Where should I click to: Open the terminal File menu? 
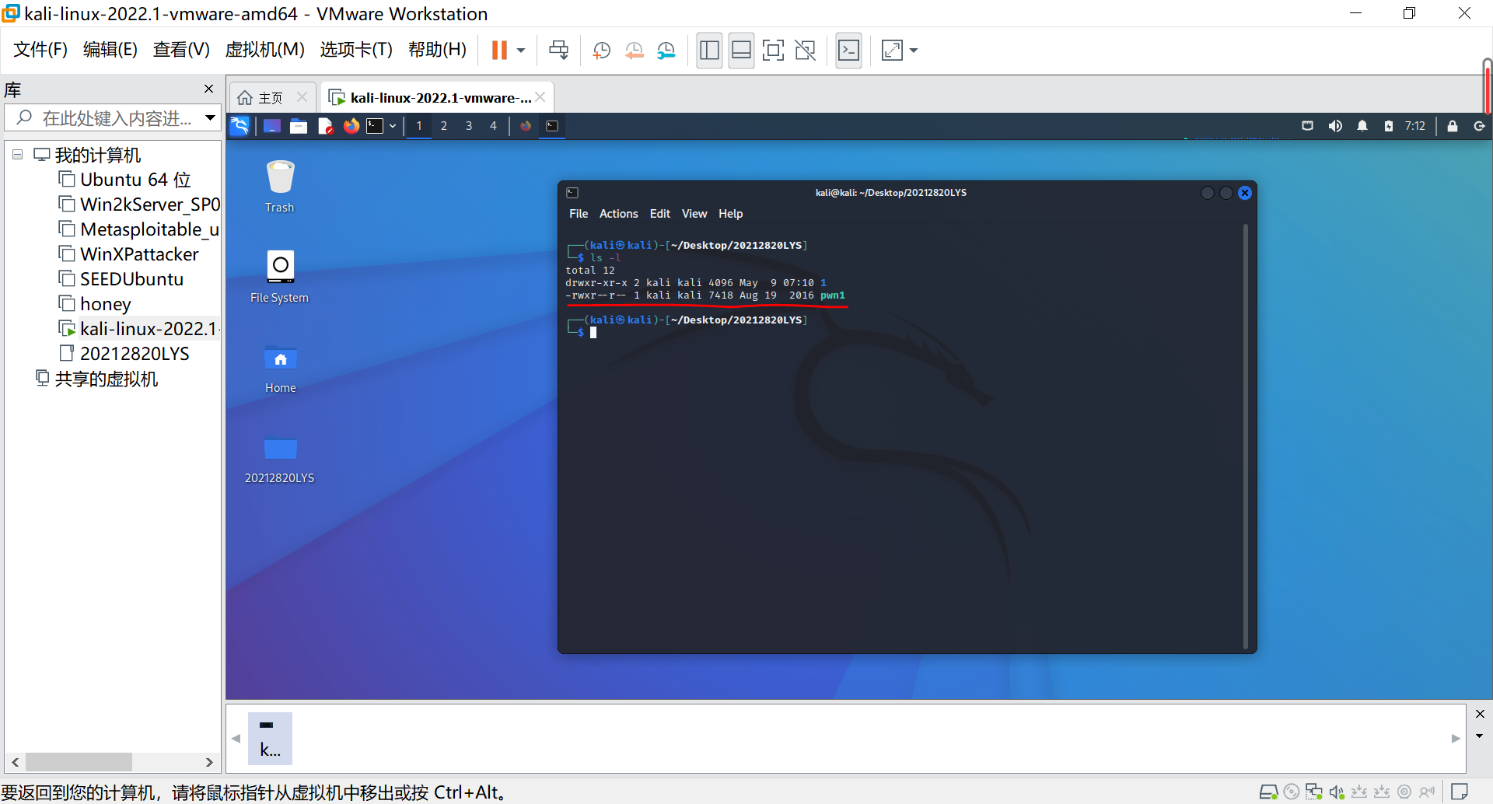click(579, 214)
